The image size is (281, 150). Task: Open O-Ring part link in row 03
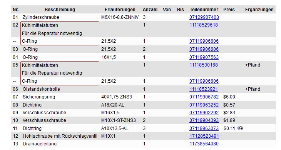[x=204, y=49]
